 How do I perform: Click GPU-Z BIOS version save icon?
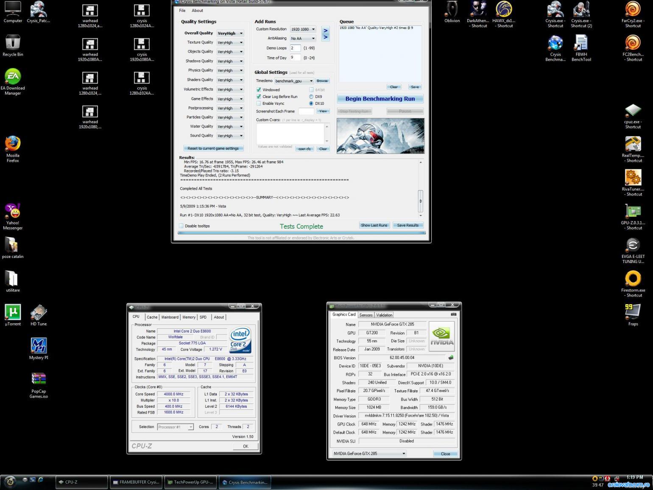(451, 358)
